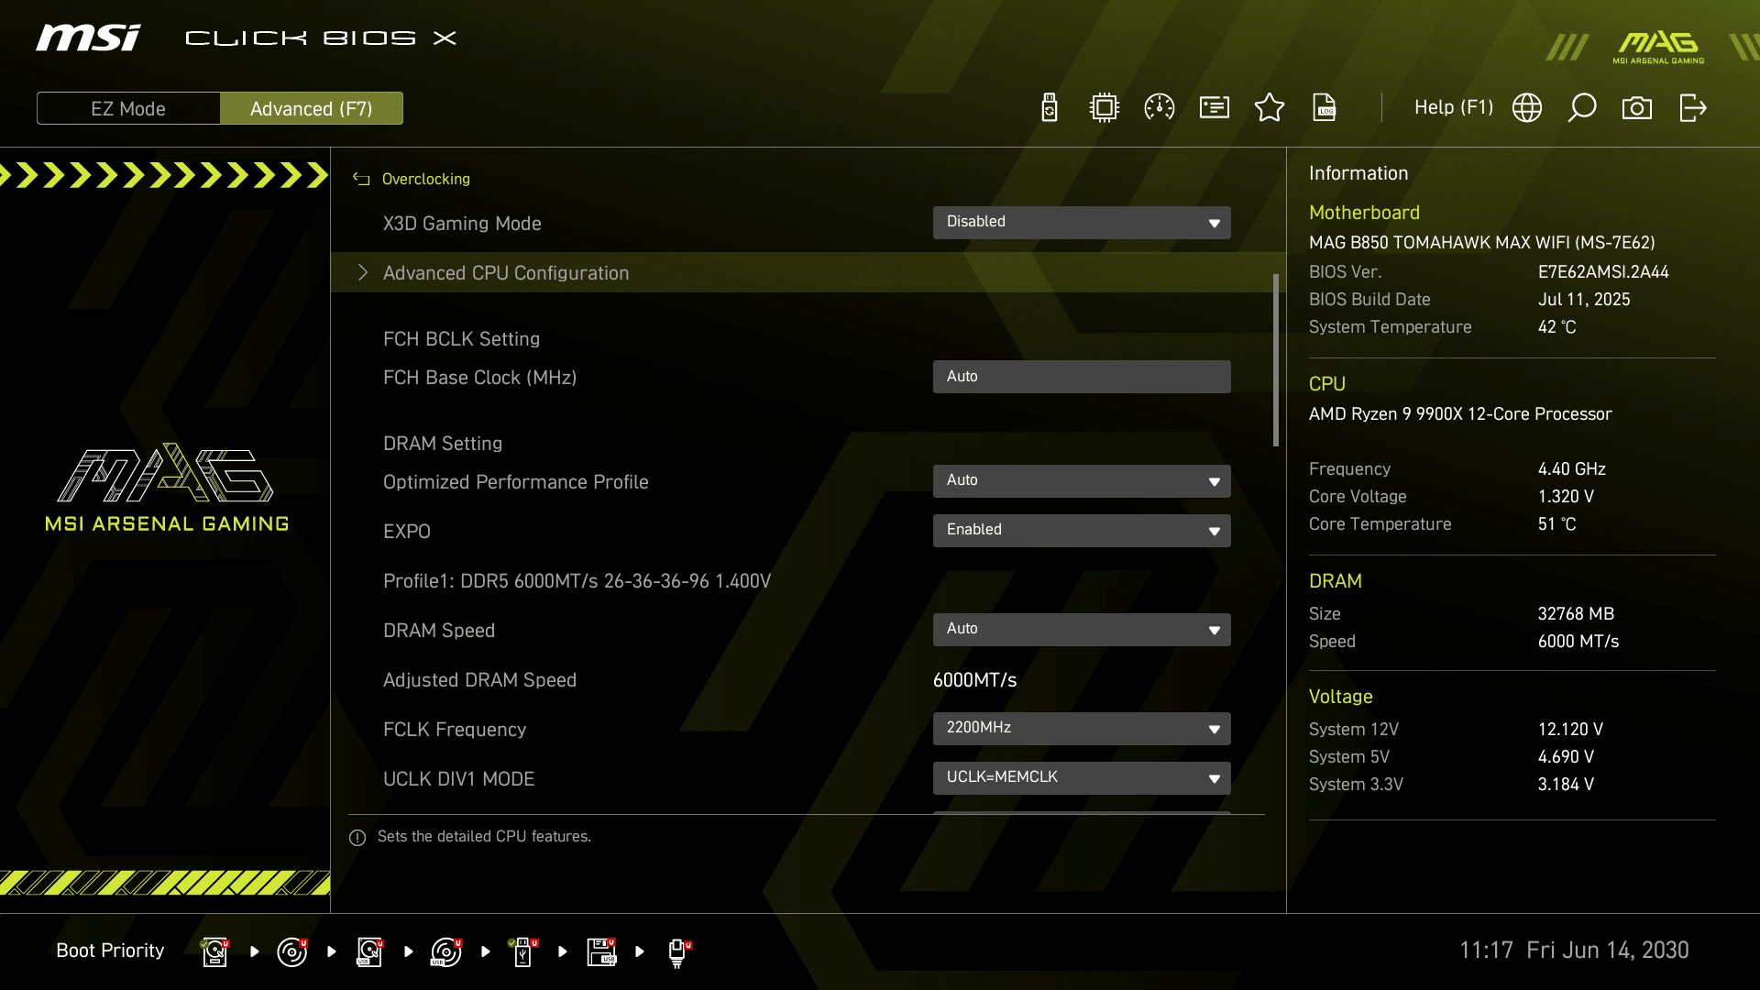Open the log file document icon
This screenshot has width=1760, height=990.
(x=1325, y=108)
